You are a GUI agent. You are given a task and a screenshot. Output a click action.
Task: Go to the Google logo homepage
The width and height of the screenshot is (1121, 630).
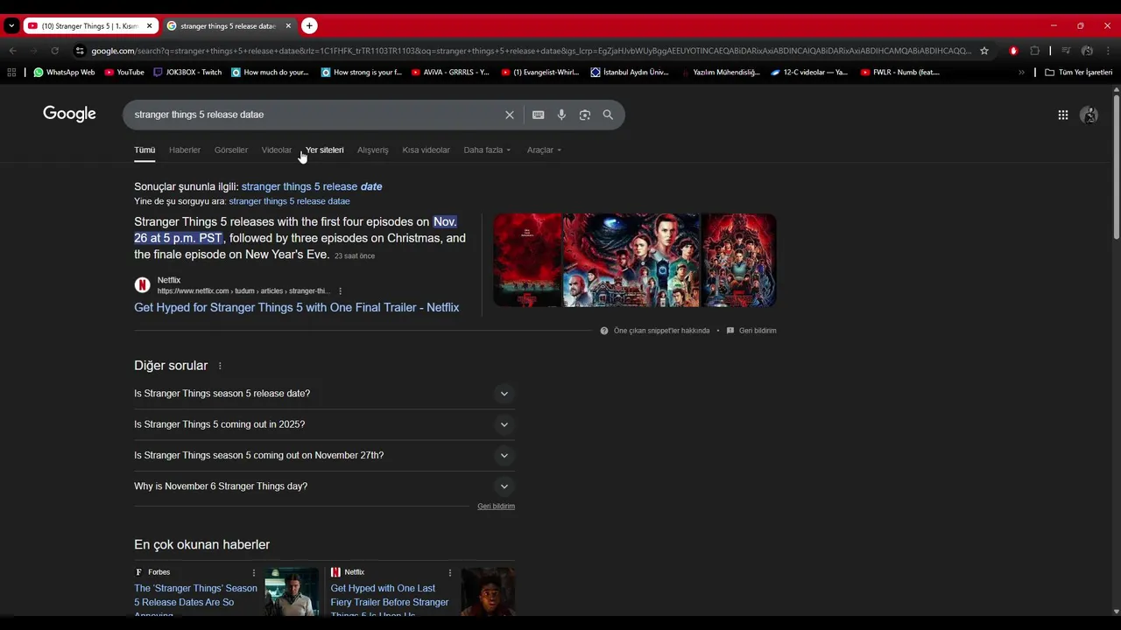(69, 114)
